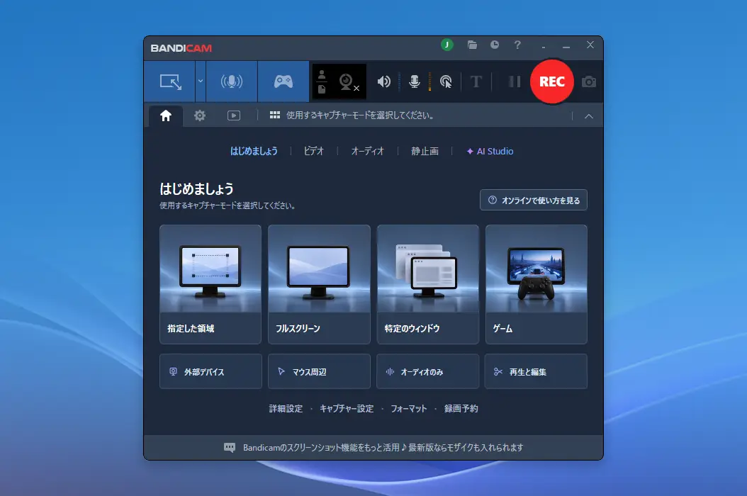Open the フォーマット link
The width and height of the screenshot is (747, 496).
(x=409, y=408)
